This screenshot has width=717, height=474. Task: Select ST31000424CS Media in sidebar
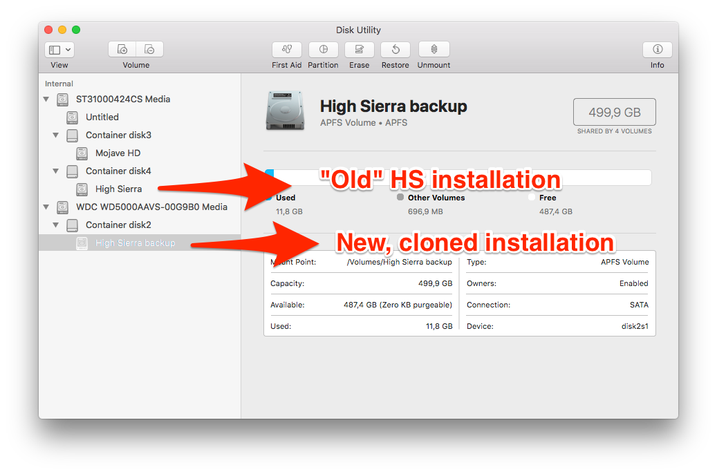[123, 99]
